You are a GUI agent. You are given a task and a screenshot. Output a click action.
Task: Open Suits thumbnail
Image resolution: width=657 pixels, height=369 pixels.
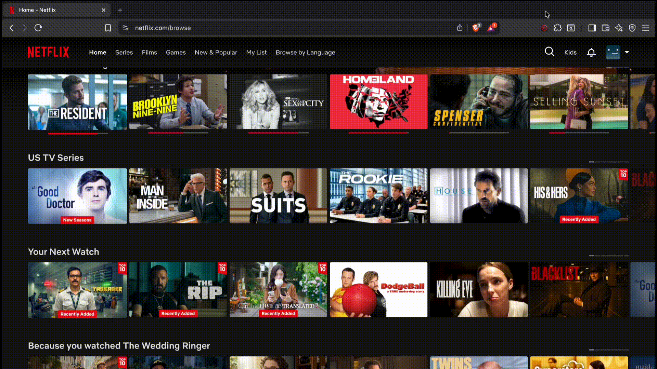click(278, 196)
